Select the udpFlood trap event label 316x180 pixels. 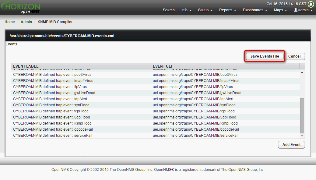[x=51, y=117]
